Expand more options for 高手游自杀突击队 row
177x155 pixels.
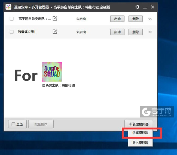coord(150,19)
